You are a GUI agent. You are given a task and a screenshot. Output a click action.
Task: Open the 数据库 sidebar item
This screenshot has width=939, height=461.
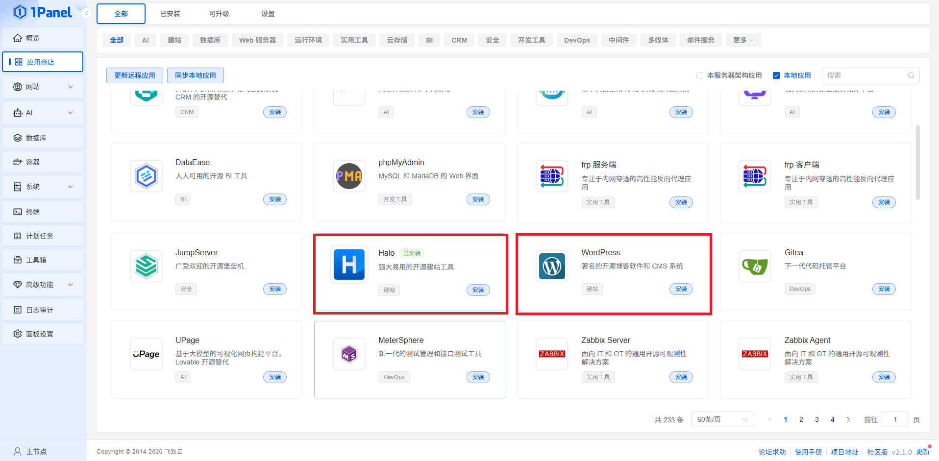[43, 138]
